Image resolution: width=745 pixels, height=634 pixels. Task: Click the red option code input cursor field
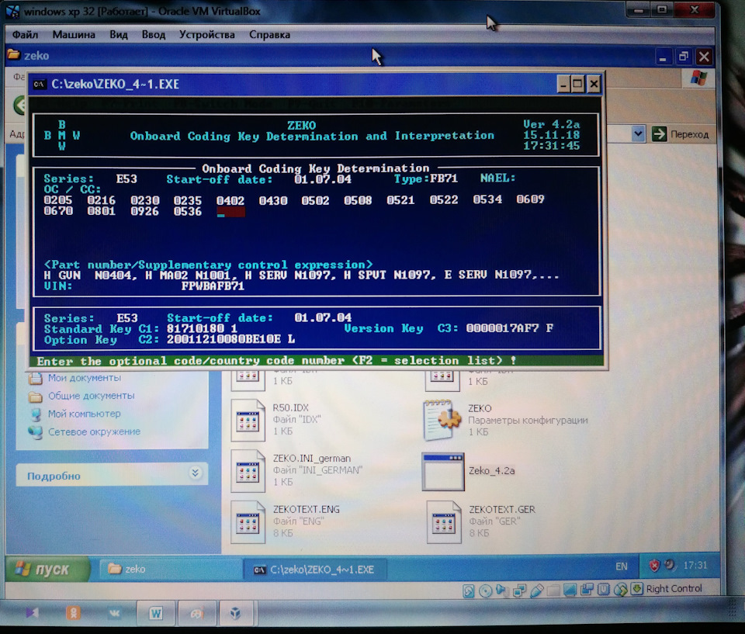click(230, 212)
